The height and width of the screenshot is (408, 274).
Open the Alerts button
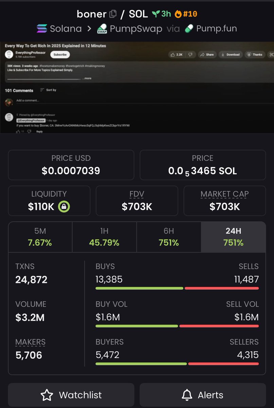coord(203,395)
